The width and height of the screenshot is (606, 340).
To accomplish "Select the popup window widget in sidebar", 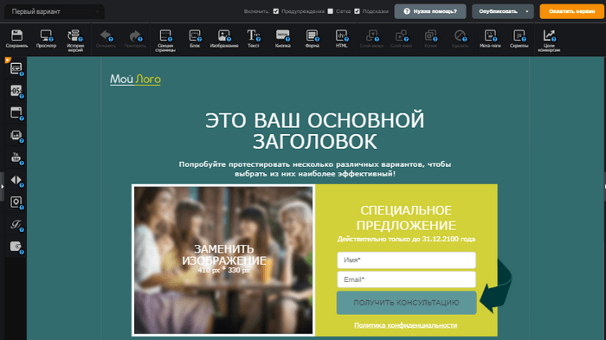I will [16, 68].
